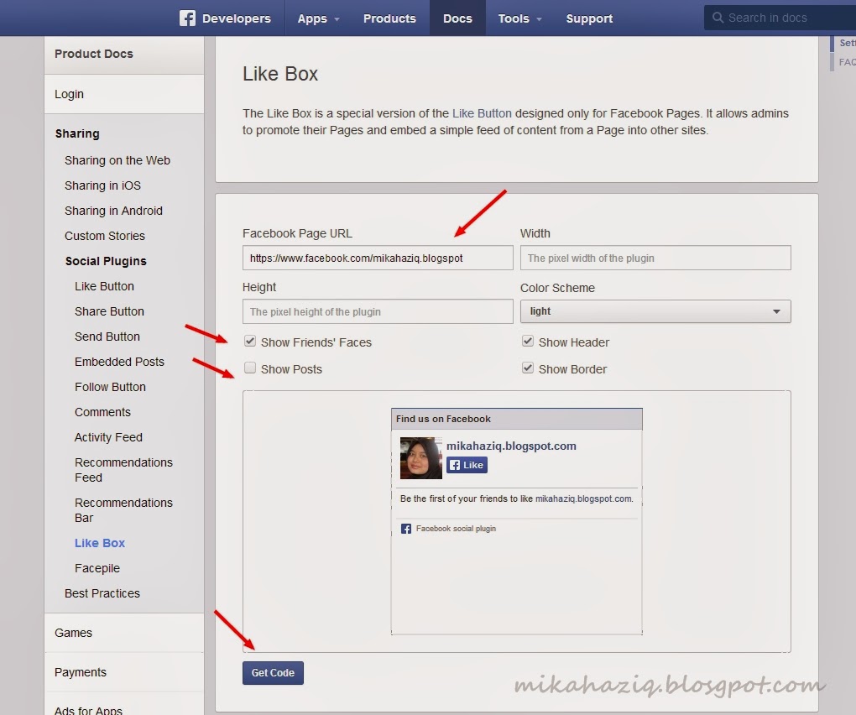
Task: Follow the Like Button link in description
Action: tap(482, 113)
